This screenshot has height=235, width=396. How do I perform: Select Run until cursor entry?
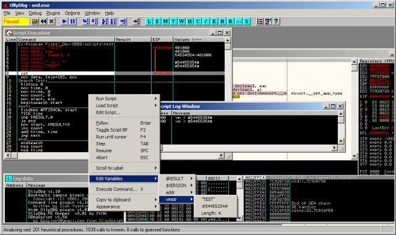click(124, 137)
